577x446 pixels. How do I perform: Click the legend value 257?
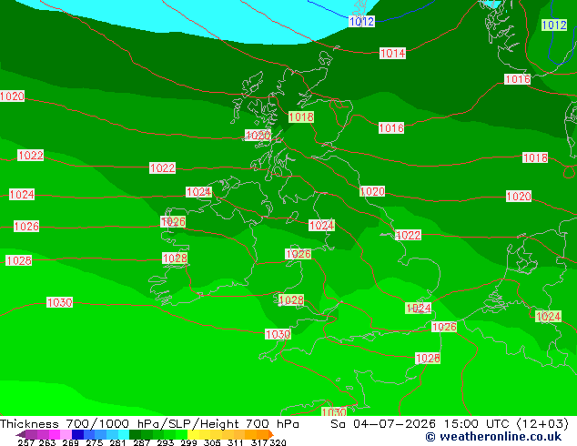[25, 442]
